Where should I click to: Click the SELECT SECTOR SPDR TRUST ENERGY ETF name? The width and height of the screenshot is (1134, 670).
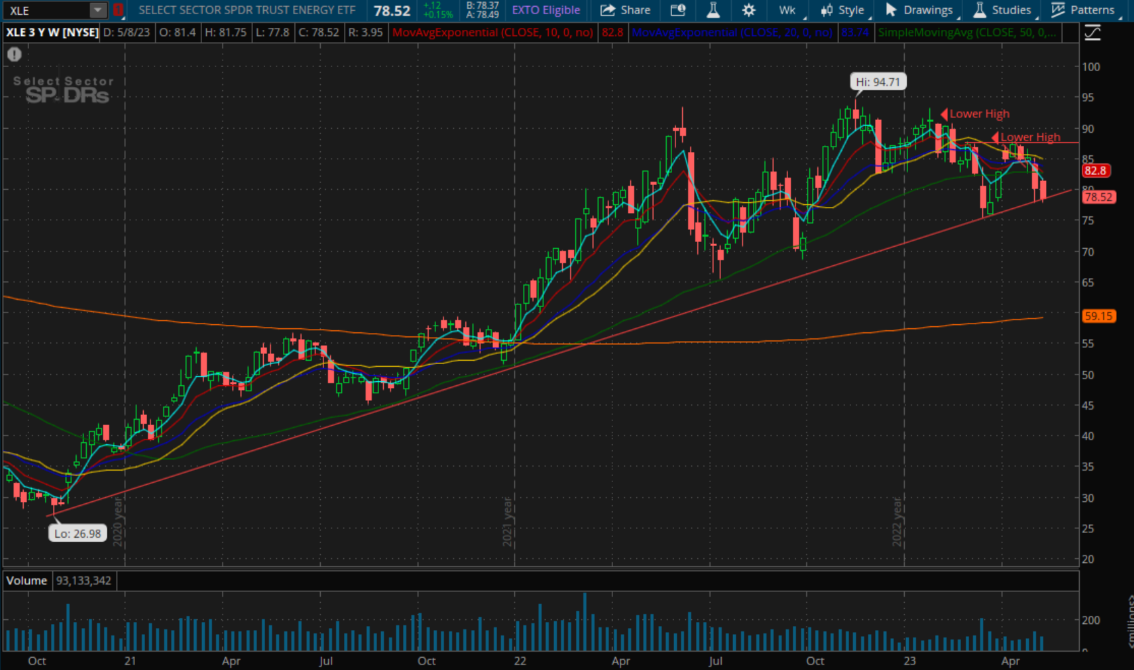point(247,10)
